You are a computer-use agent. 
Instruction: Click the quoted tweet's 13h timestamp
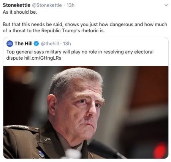tap(67, 44)
